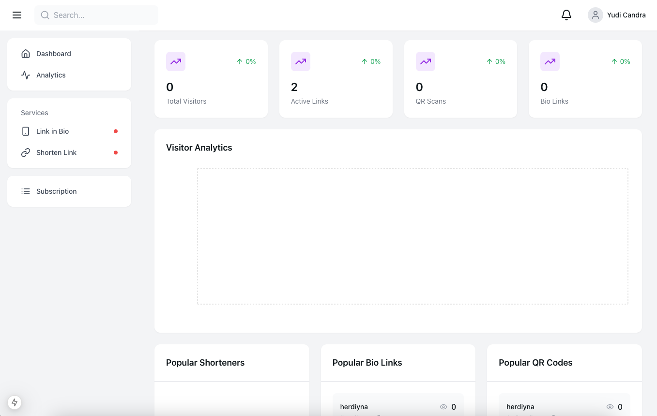
Task: Open the notifications bell
Action: click(566, 15)
